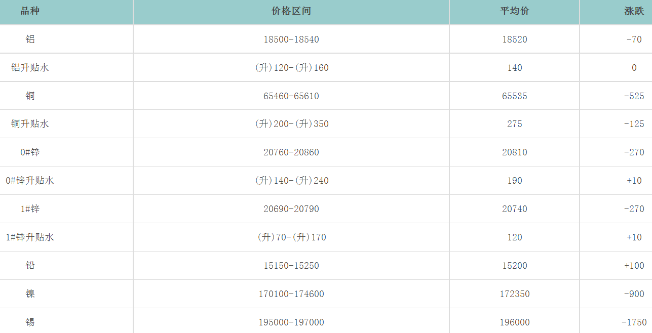Click the 铜 variety name

(x=30, y=96)
